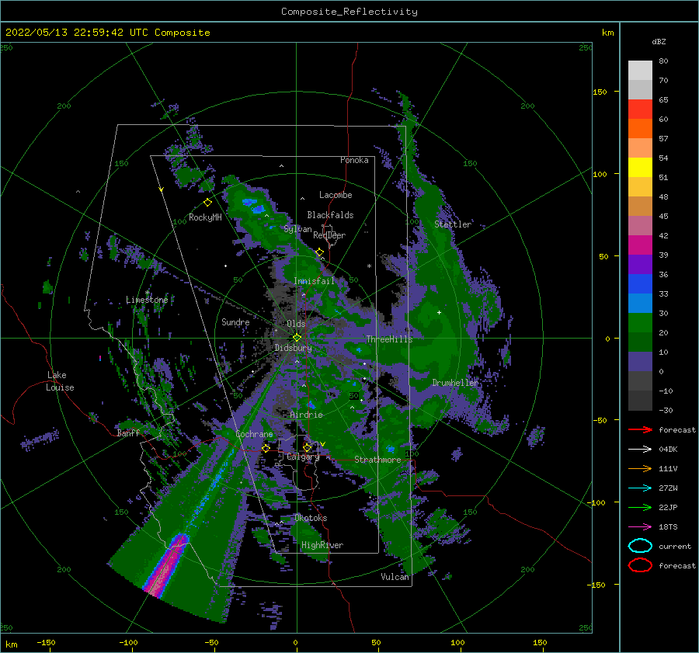Pick the purple swatch between 39 and 36 dBZ
Image resolution: width=699 pixels, height=653 pixels.
(x=640, y=264)
